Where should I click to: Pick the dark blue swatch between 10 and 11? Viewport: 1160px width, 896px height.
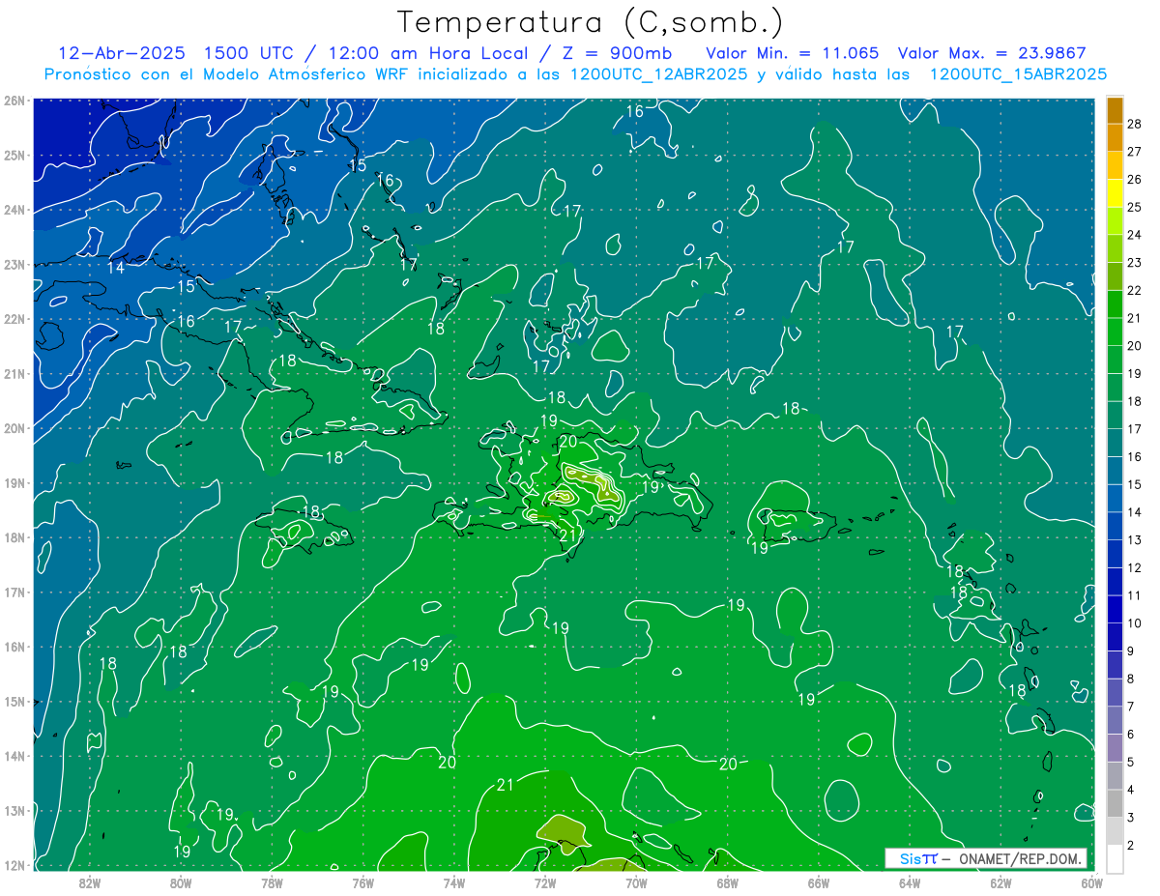coord(1115,609)
